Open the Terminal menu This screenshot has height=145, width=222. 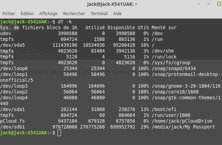(99, 13)
